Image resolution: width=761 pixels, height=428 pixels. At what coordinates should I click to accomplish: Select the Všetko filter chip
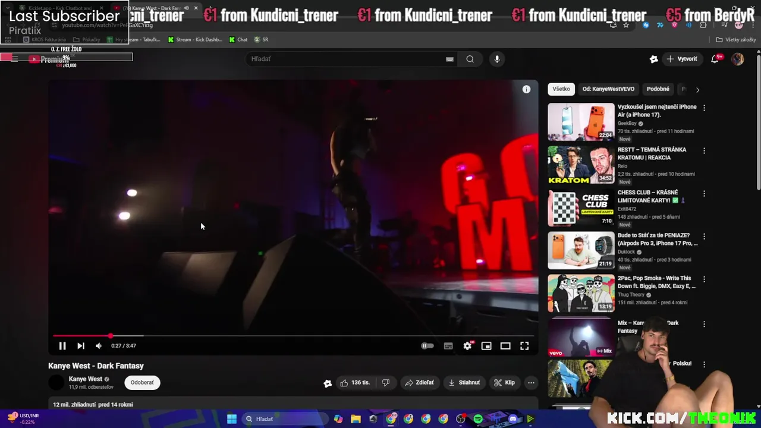tap(561, 89)
